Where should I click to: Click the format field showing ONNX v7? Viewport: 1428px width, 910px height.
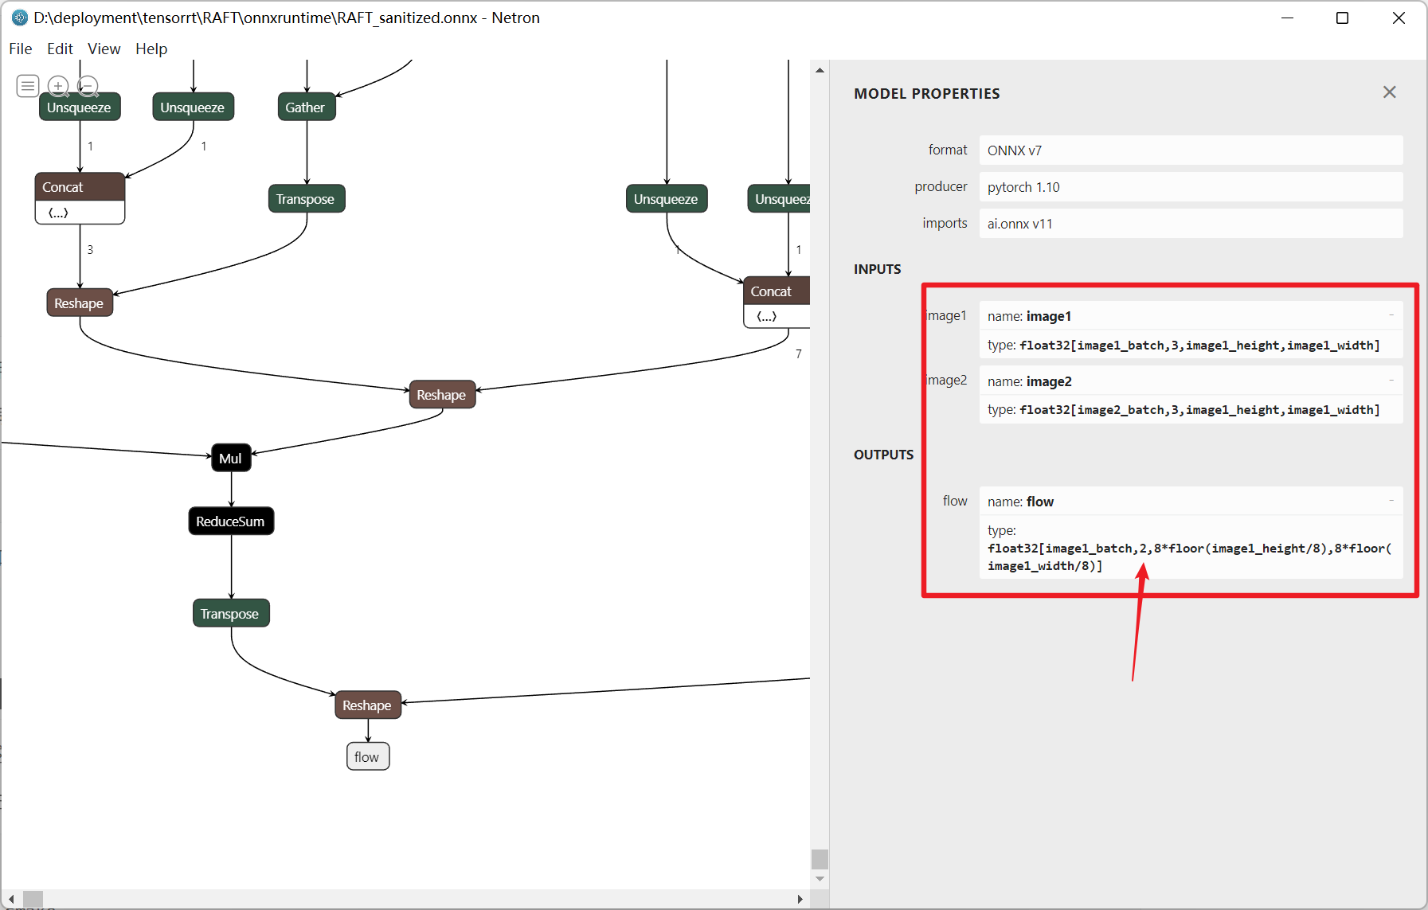(1191, 150)
